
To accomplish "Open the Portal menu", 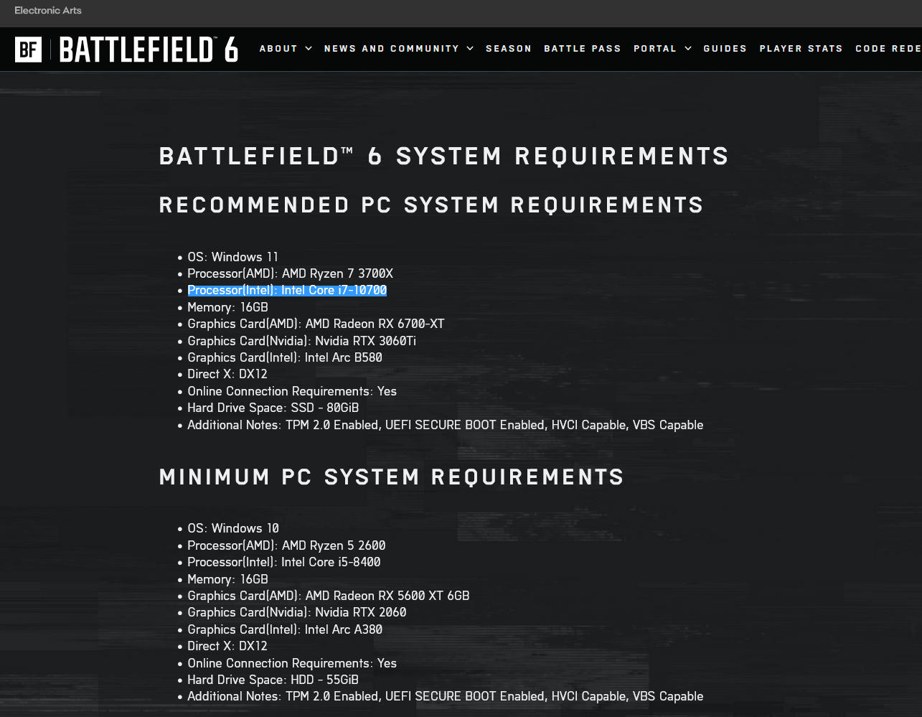I will point(654,49).
